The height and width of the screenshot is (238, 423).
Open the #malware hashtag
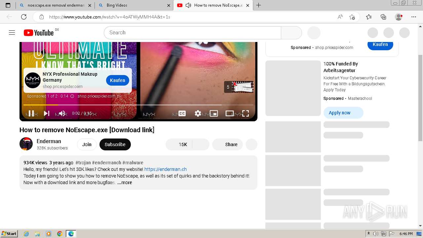coord(133,163)
